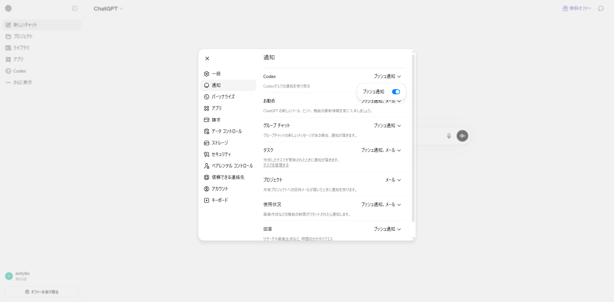Collapse the sidebar with the panel icon
This screenshot has width=614, height=302.
[75, 8]
